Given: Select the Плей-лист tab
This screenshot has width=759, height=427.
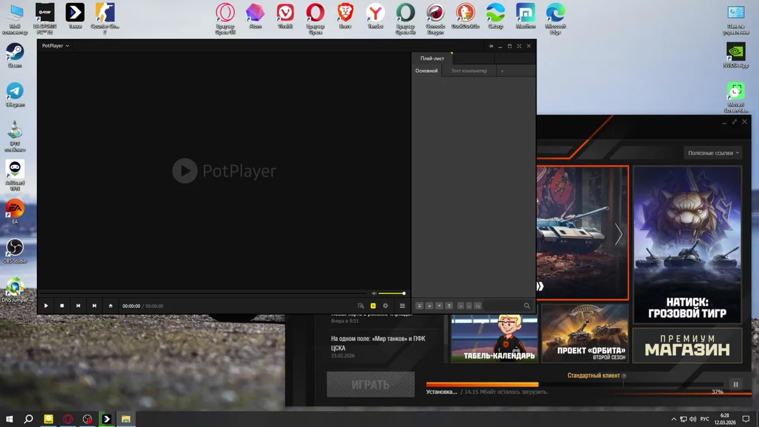Looking at the screenshot, I should pyautogui.click(x=432, y=58).
